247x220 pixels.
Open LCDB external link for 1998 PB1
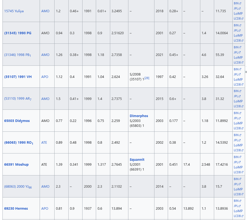[237, 62]
